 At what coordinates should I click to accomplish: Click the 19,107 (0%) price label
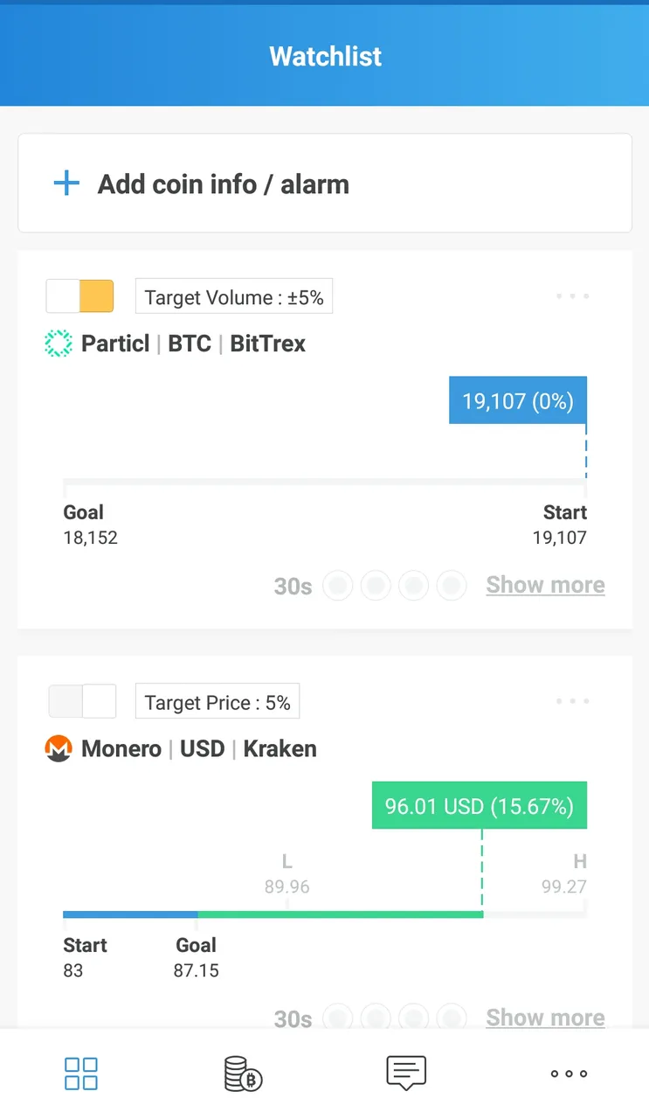coord(518,400)
